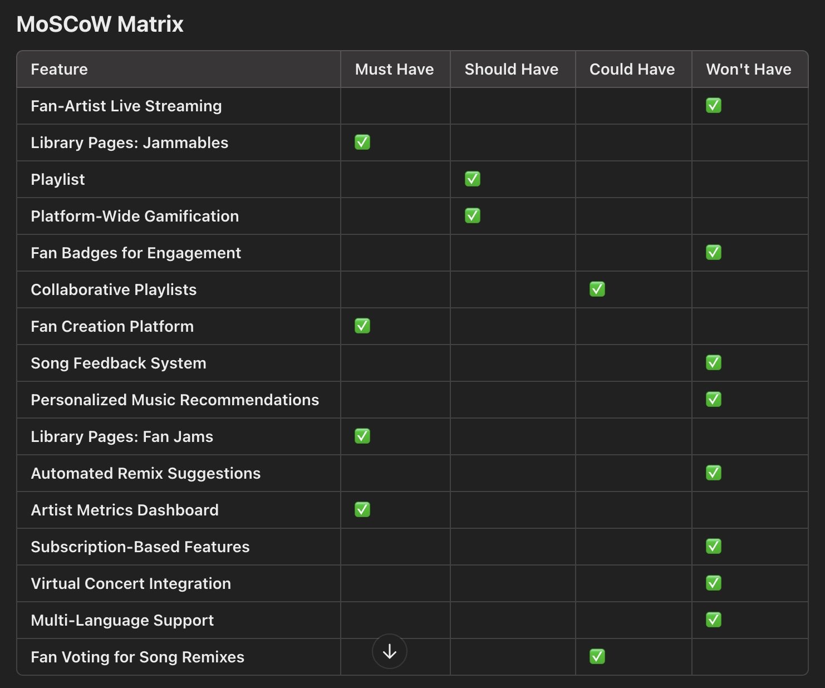825x688 pixels.
Task: Click the Fan Badges for Engagement text
Action: click(136, 253)
